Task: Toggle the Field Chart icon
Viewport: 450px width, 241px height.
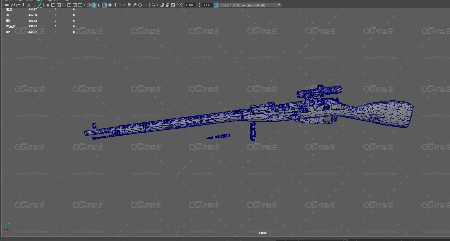Action: [69, 5]
